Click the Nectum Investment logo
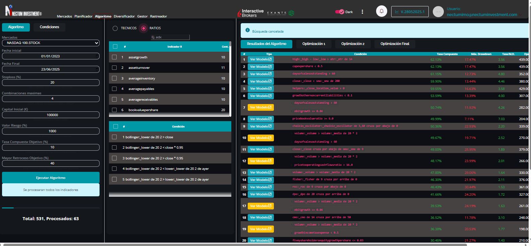The width and height of the screenshot is (531, 246). pyautogui.click(x=23, y=11)
